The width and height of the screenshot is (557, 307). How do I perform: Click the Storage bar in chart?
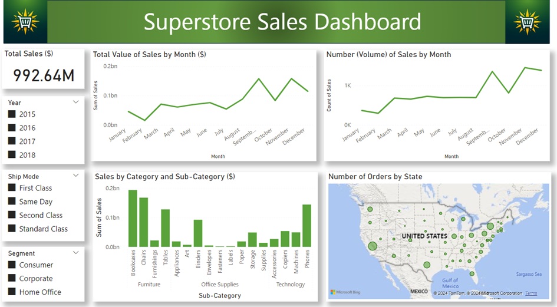point(253,240)
